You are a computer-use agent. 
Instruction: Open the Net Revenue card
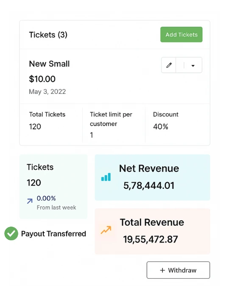(152, 177)
